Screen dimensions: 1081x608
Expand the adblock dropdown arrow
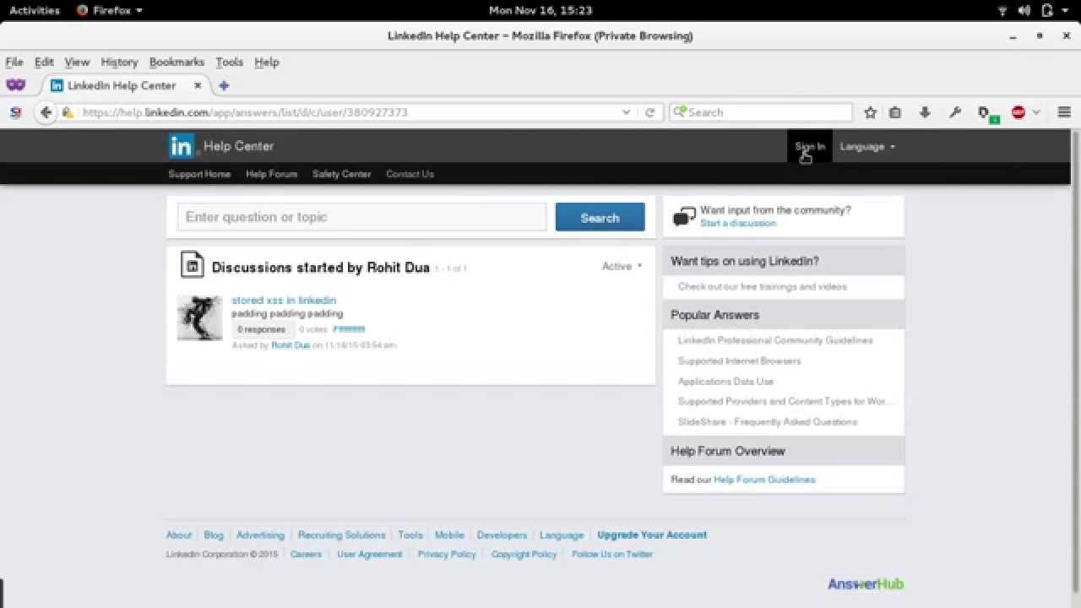(x=1036, y=112)
